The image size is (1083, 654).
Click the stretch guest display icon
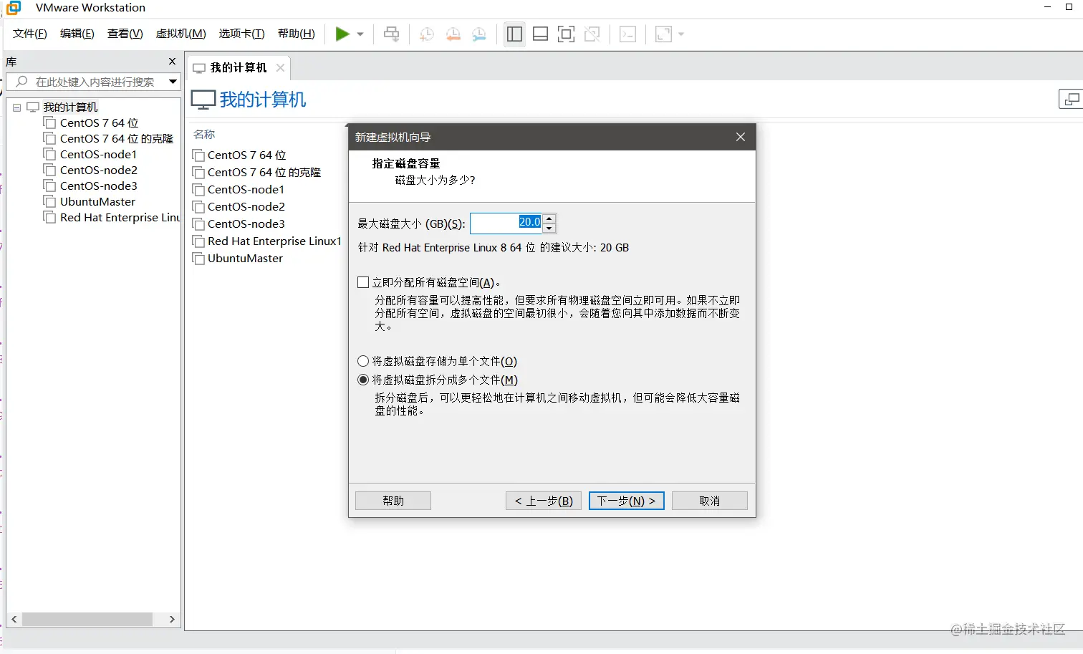click(x=664, y=34)
